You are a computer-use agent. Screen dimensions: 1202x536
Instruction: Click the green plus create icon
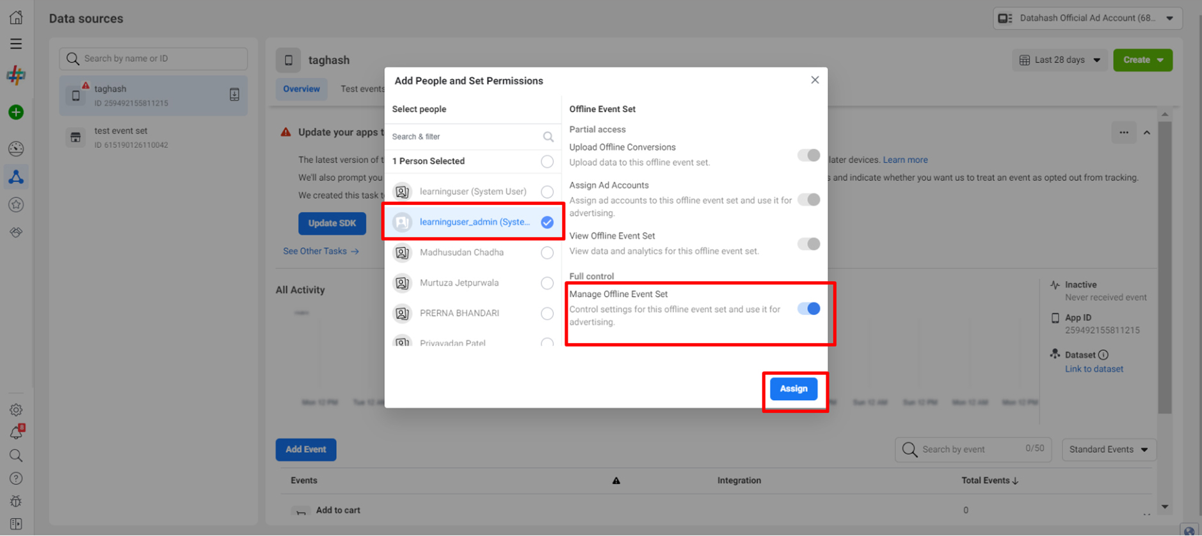tap(16, 112)
